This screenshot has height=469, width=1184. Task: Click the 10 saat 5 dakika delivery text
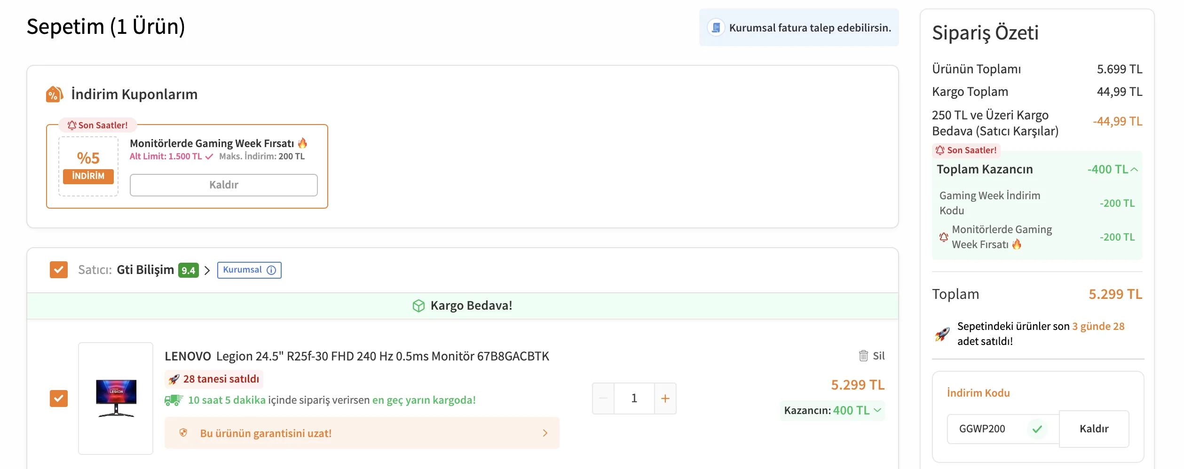(227, 400)
